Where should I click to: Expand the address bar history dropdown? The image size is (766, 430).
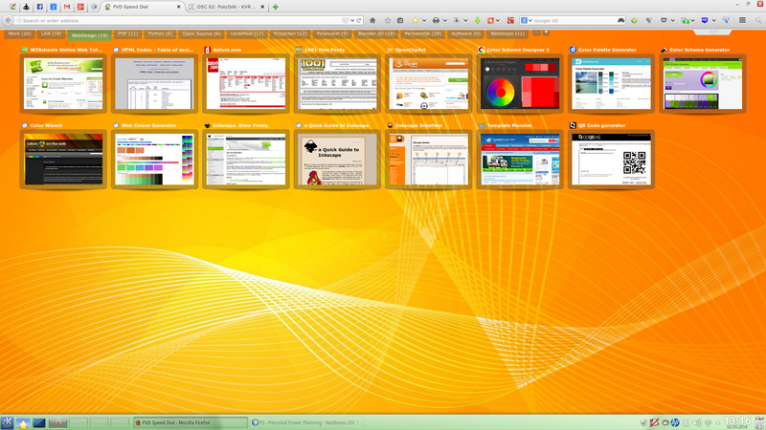pos(352,20)
